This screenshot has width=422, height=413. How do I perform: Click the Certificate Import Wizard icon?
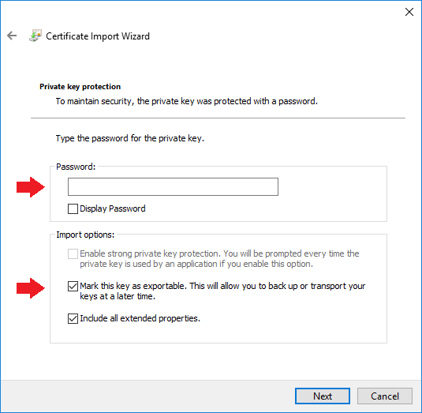click(35, 36)
